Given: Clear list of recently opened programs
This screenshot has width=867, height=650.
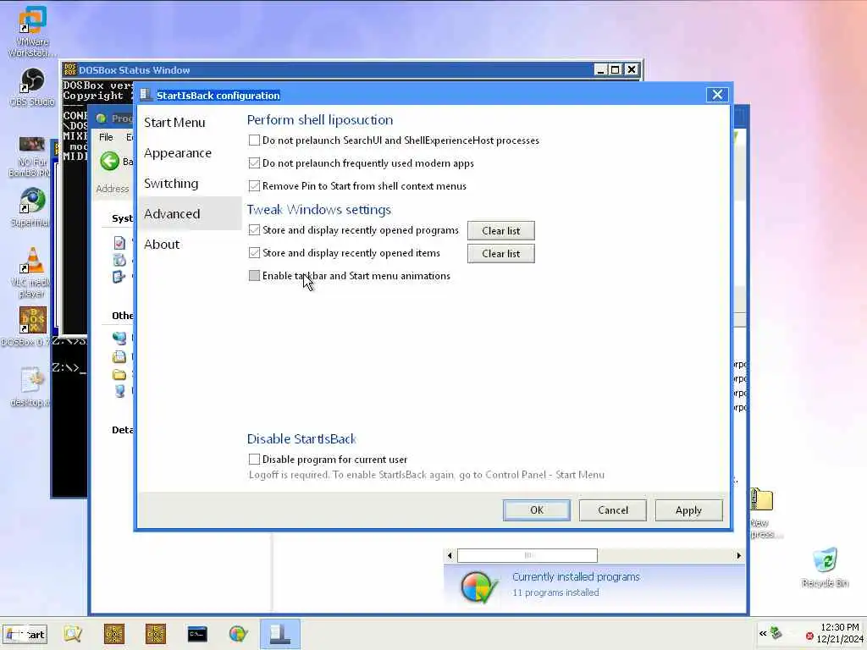Looking at the screenshot, I should (501, 230).
